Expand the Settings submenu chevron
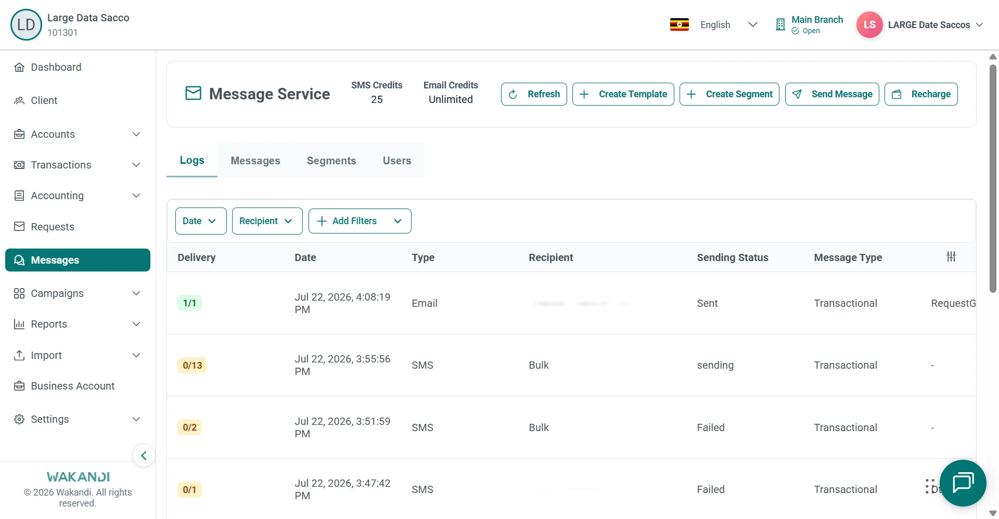999x519 pixels. tap(136, 419)
